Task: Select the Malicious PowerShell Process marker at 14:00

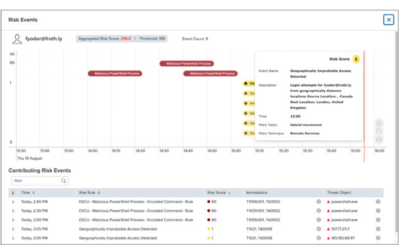Action: click(115, 74)
